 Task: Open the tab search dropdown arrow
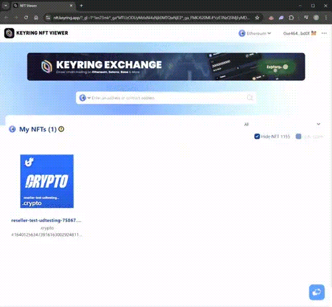(x=6, y=6)
